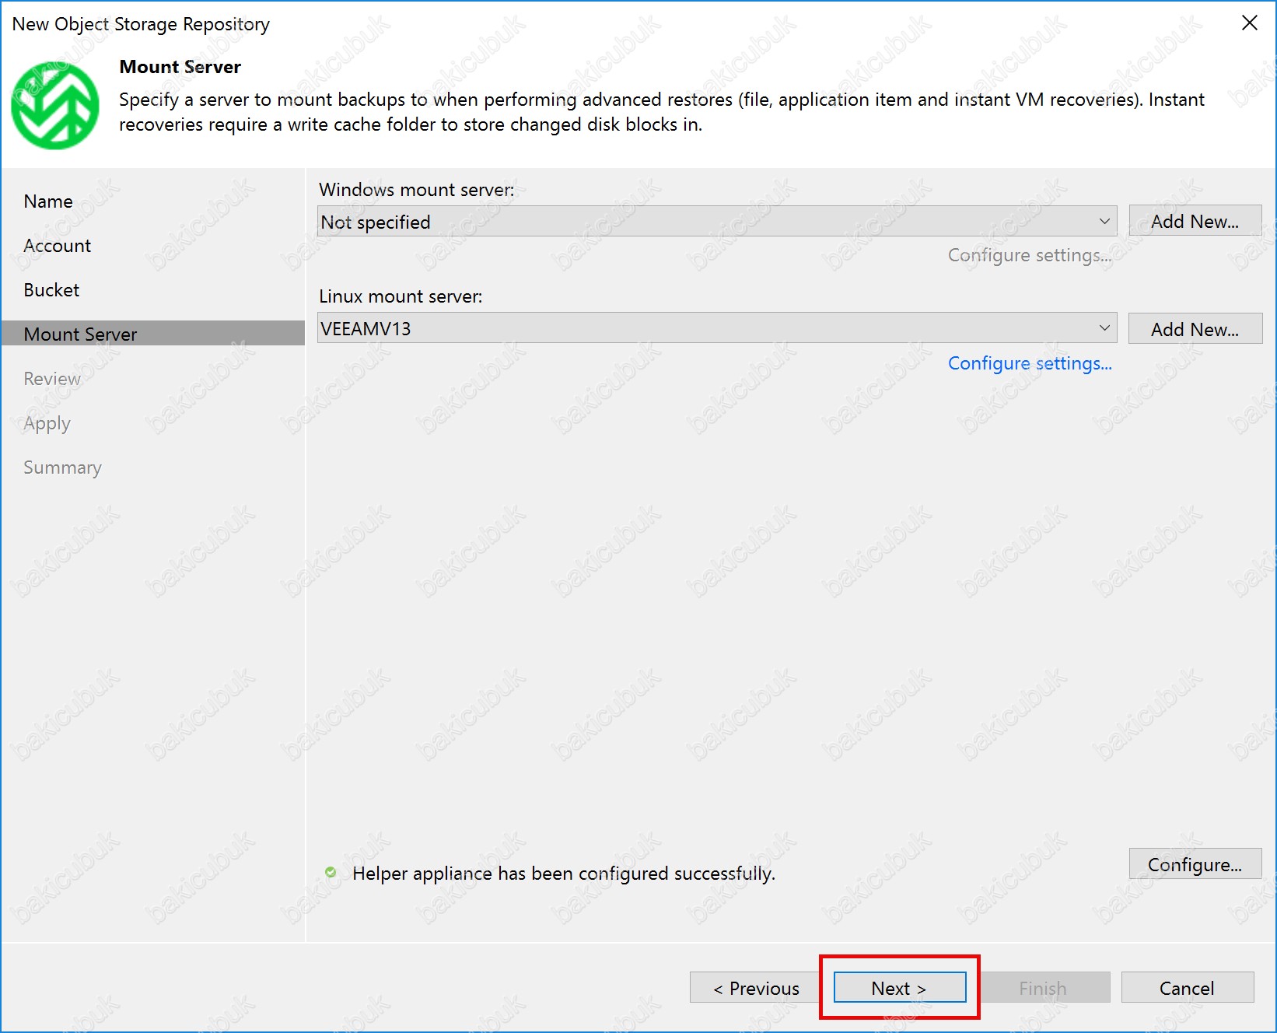Go back with the Previous button
Image resolution: width=1277 pixels, height=1033 pixels.
click(x=756, y=988)
